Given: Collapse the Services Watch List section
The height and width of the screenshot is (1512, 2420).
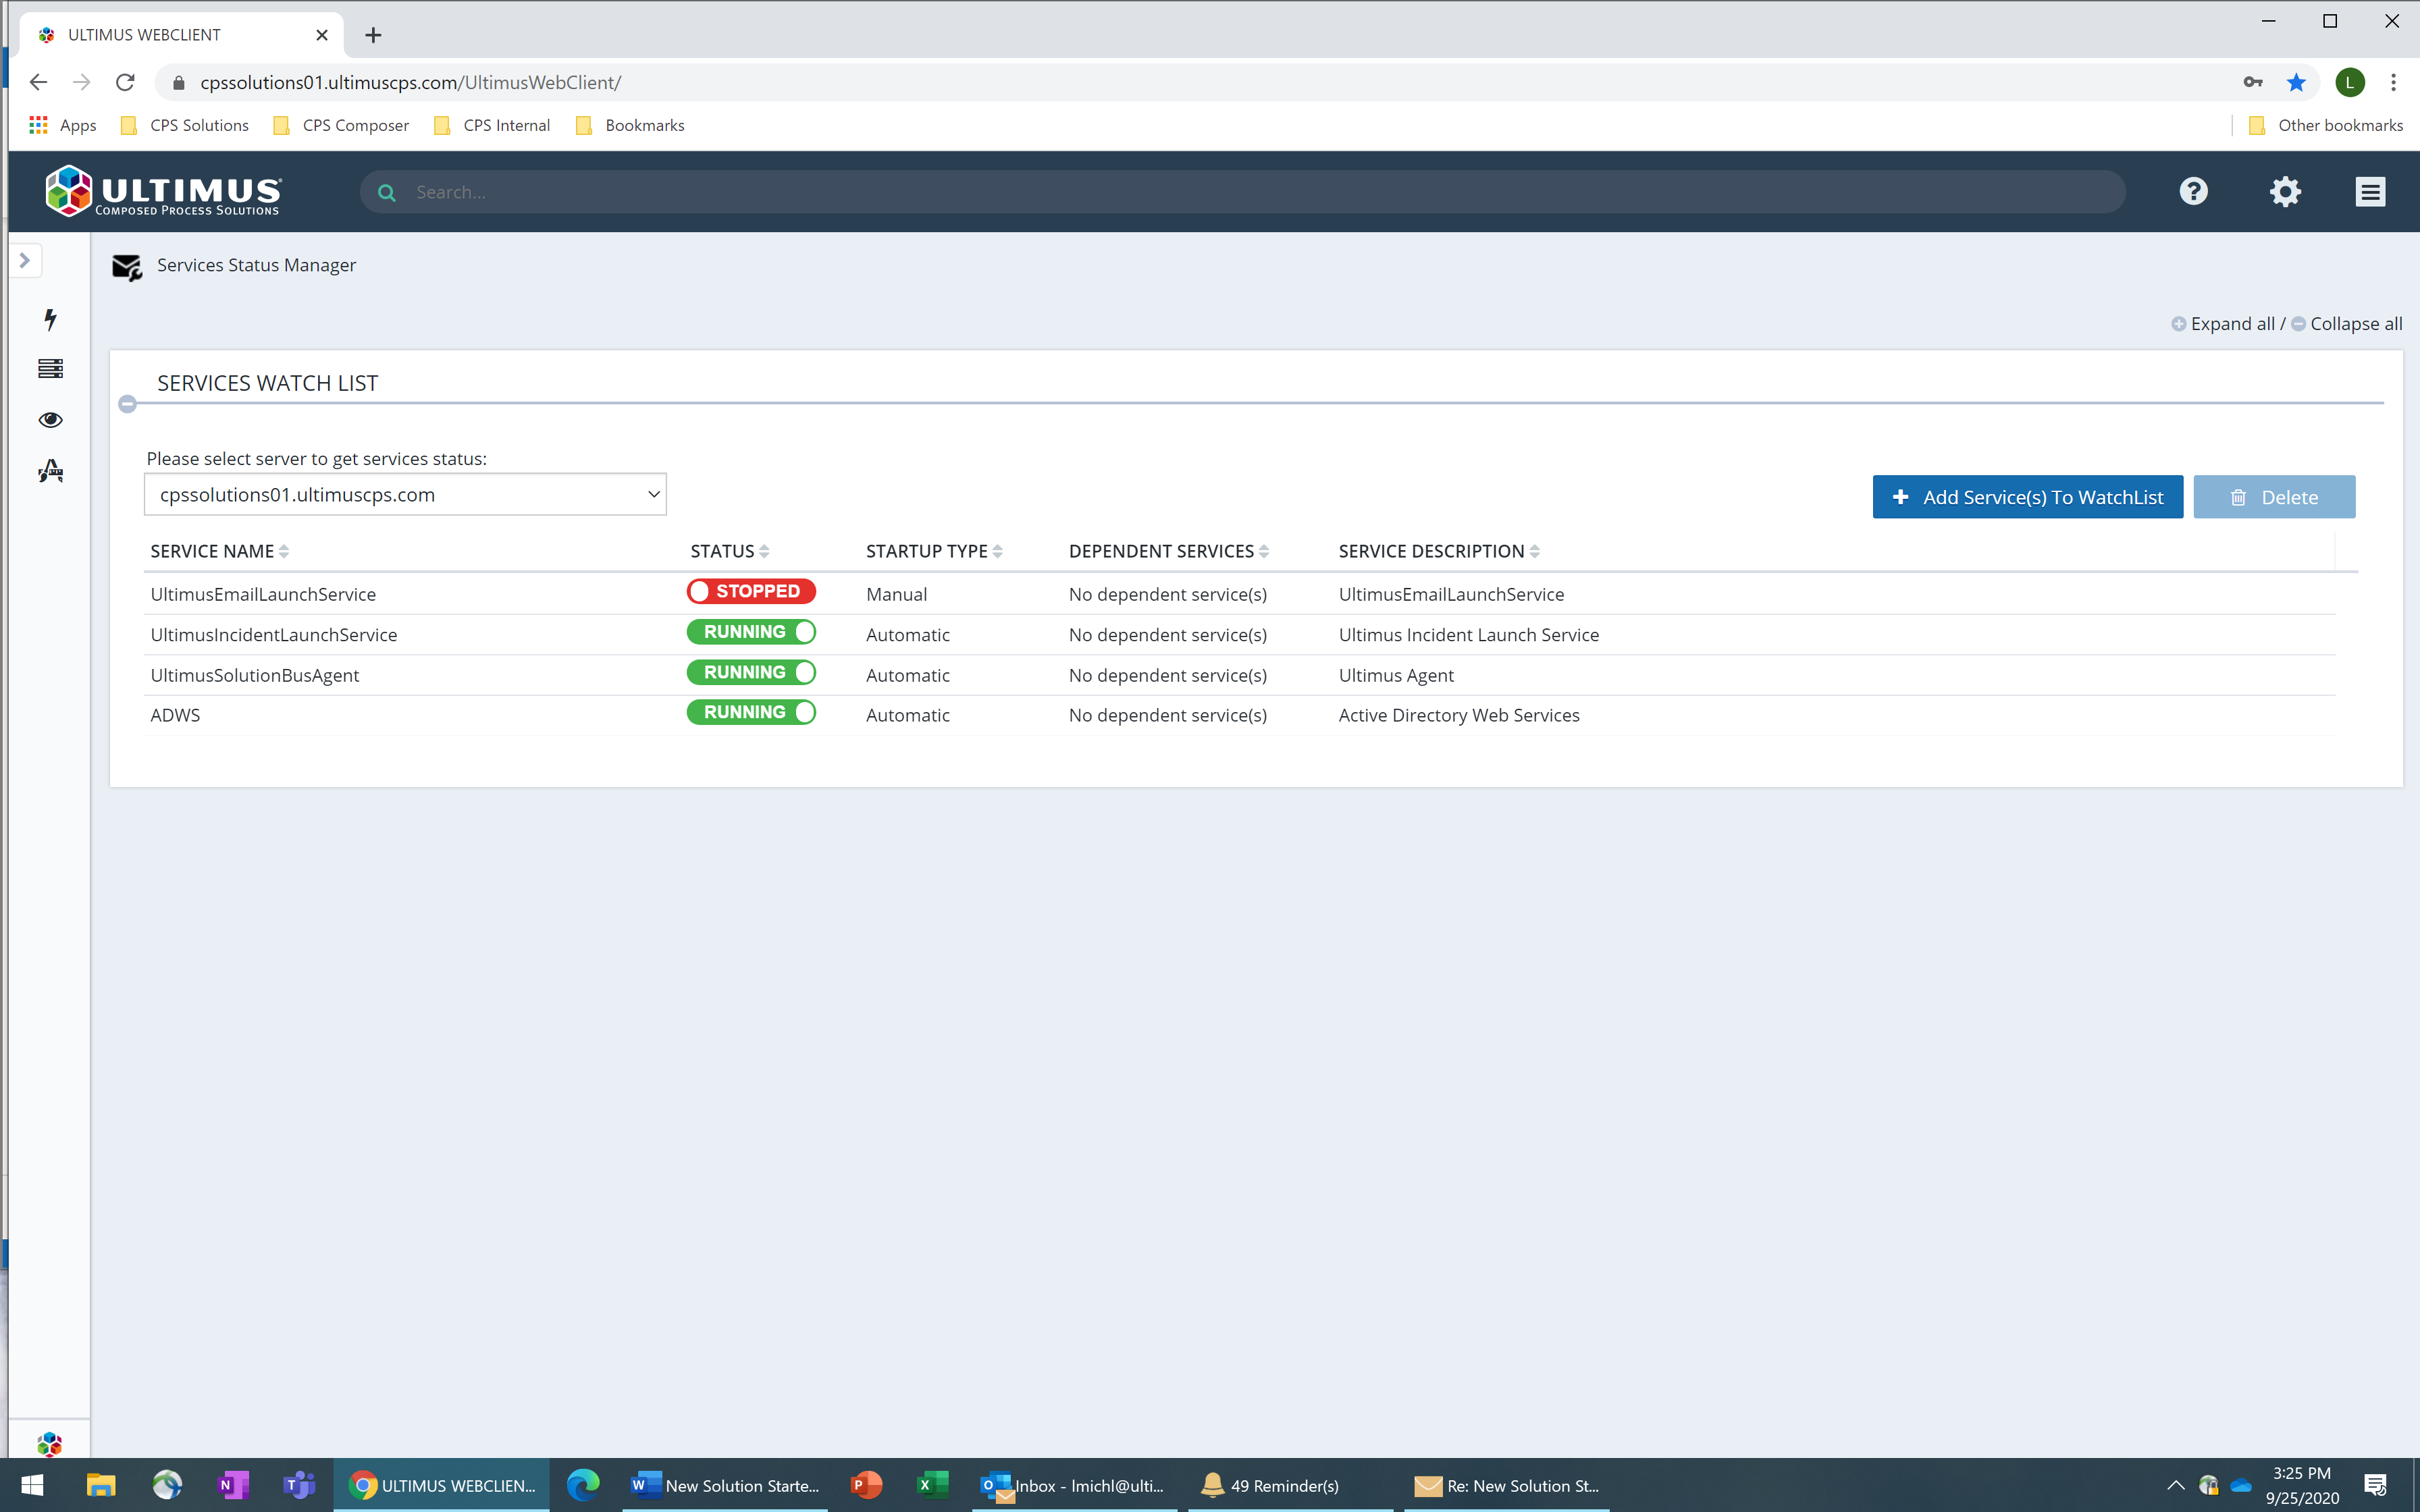Looking at the screenshot, I should 127,404.
